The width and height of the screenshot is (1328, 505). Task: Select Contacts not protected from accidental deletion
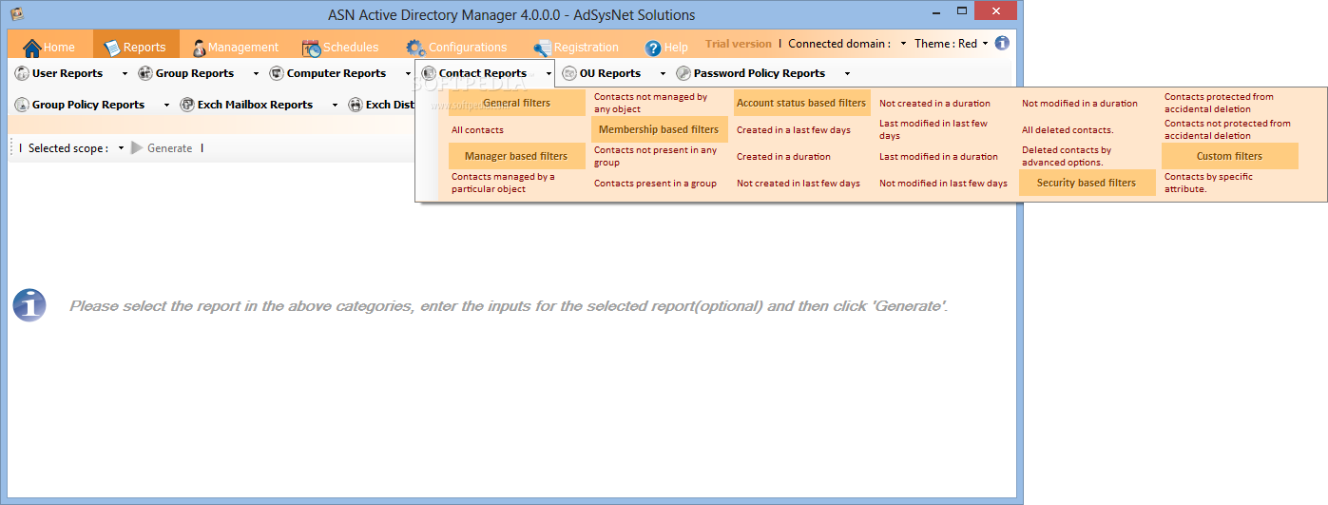(x=1228, y=129)
